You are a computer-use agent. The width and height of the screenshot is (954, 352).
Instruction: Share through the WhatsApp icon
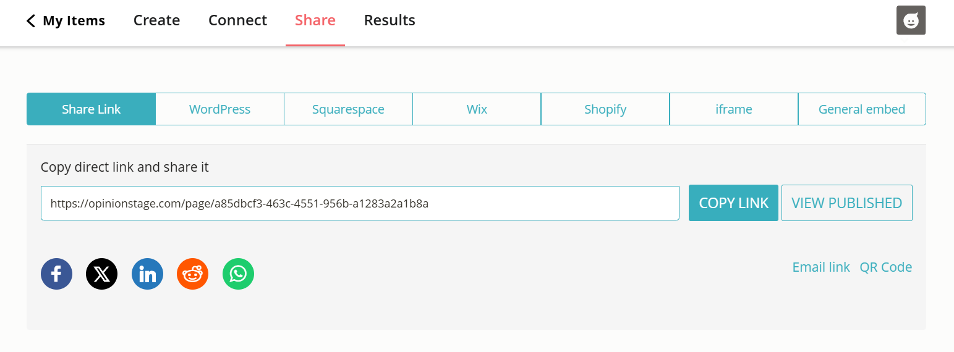pos(238,274)
